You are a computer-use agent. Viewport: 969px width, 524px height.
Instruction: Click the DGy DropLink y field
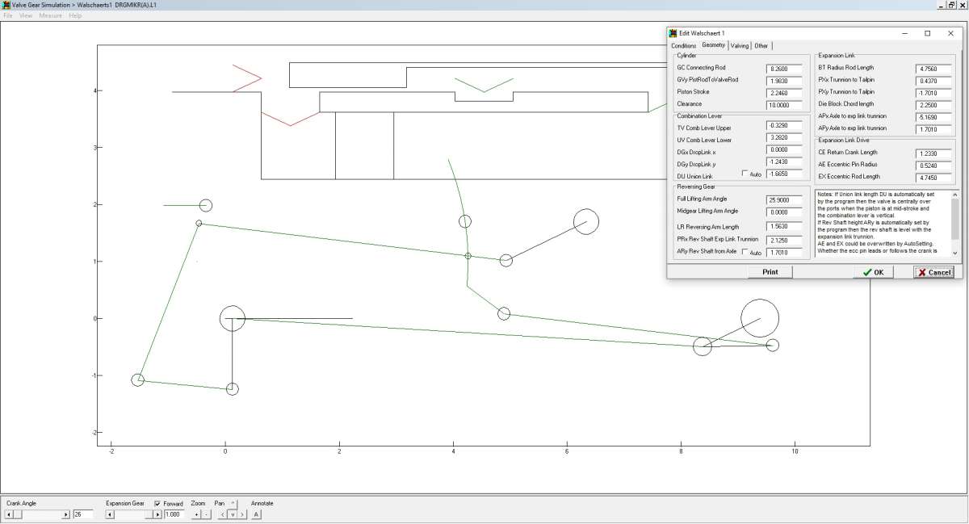784,162
